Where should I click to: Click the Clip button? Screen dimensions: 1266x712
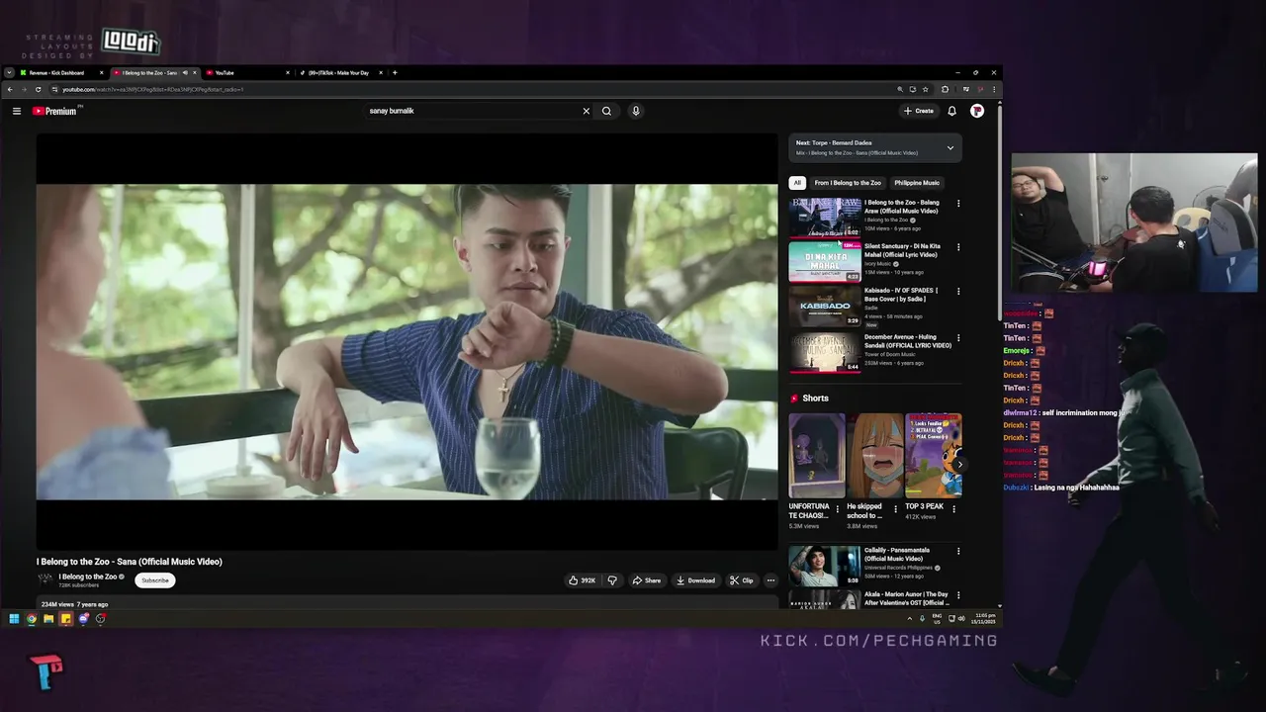point(741,580)
